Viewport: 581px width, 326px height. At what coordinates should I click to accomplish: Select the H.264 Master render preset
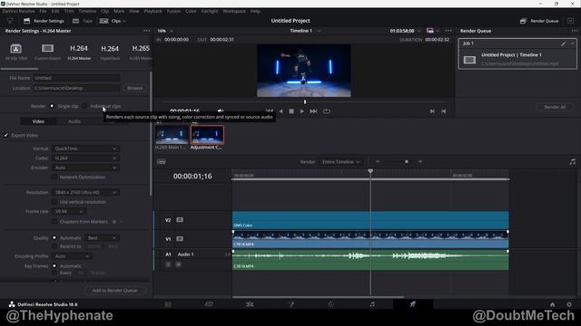click(79, 53)
